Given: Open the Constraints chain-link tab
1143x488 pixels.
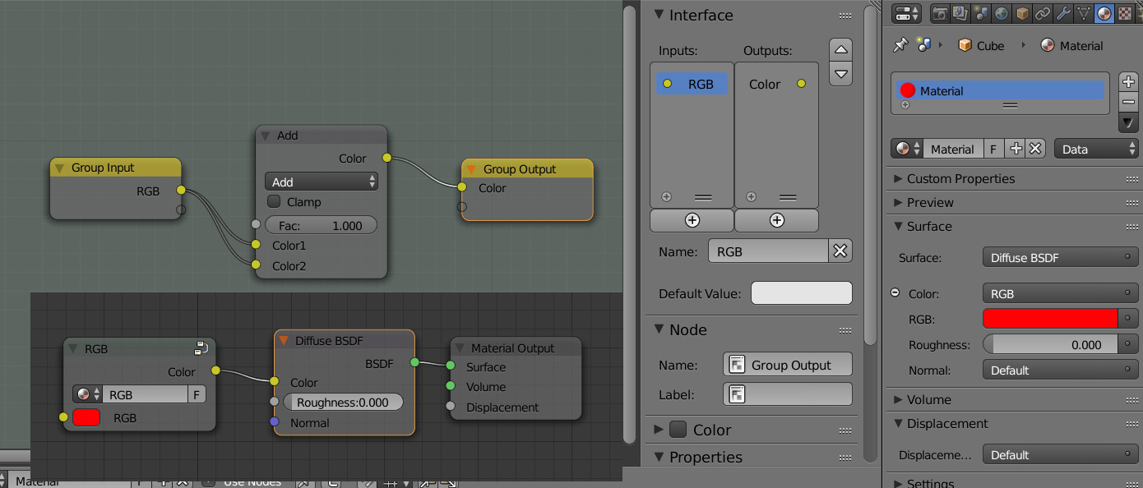Looking at the screenshot, I should click(x=1043, y=13).
